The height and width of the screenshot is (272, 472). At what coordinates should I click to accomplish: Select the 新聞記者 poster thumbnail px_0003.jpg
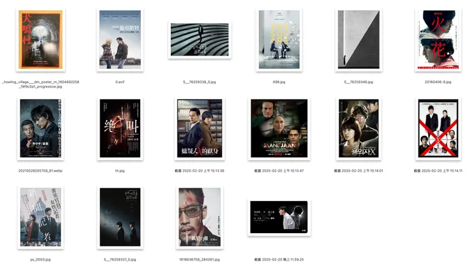pyautogui.click(x=41, y=217)
